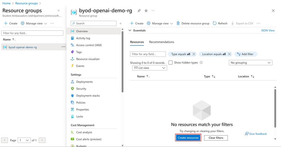
Task: Close the resource group blade
Action: pos(273,11)
